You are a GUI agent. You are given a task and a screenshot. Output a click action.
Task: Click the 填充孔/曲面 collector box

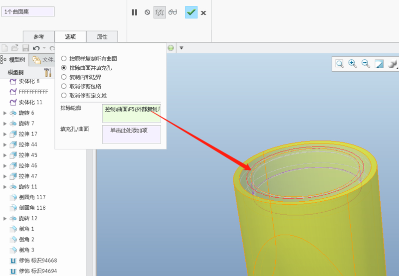click(x=131, y=134)
